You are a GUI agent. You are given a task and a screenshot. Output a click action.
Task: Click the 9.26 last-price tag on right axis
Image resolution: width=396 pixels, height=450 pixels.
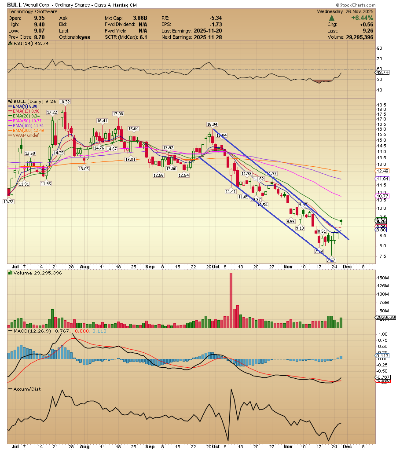[x=381, y=221]
